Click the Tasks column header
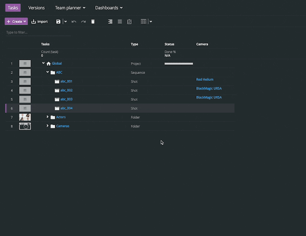 pyautogui.click(x=45, y=44)
